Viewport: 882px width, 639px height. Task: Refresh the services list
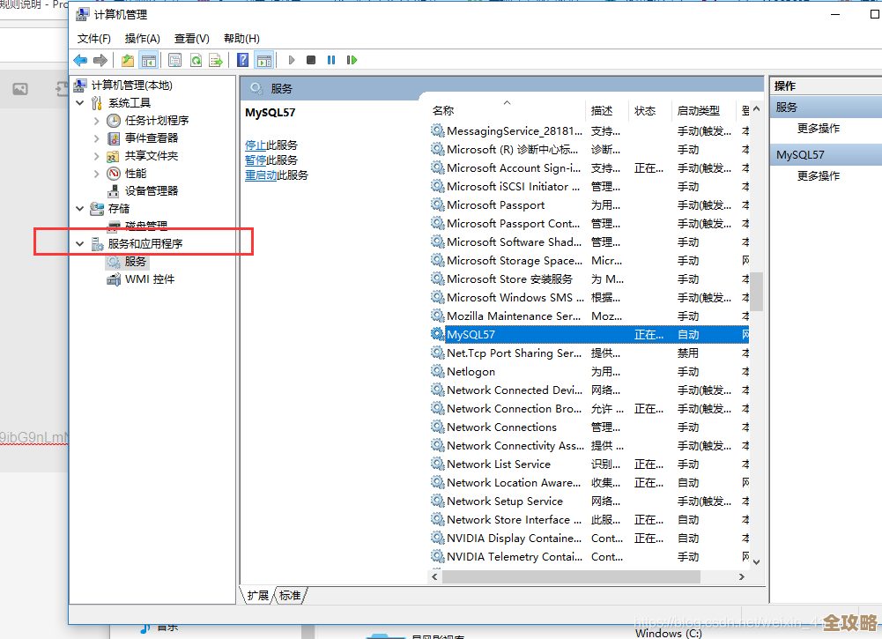[x=196, y=59]
